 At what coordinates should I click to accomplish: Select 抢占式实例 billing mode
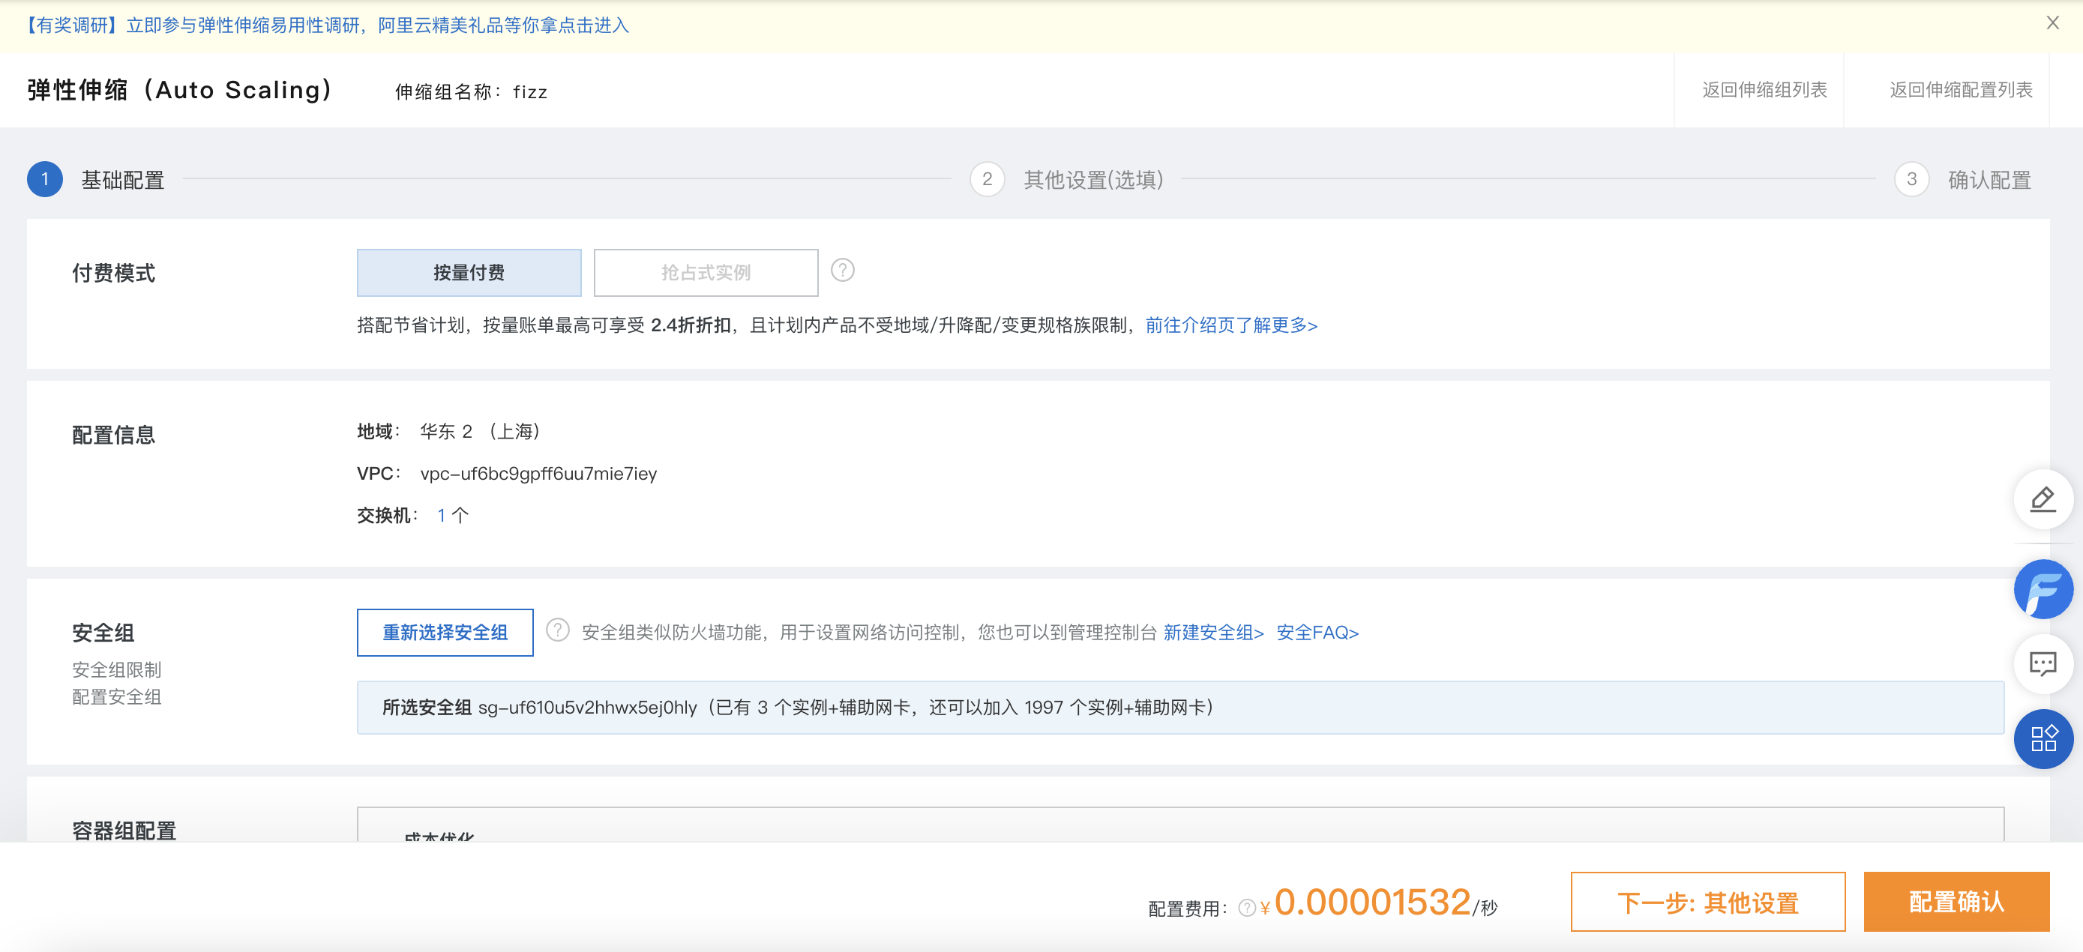click(x=706, y=272)
